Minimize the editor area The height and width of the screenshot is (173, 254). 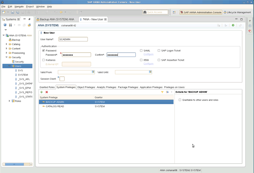coord(236,19)
